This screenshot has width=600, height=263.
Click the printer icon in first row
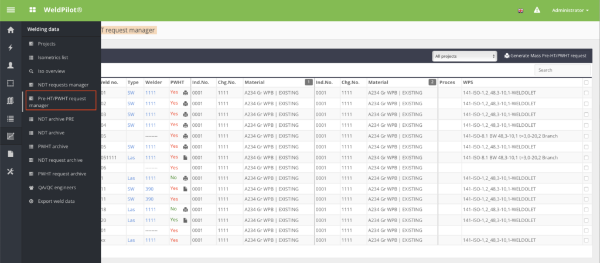(185, 92)
